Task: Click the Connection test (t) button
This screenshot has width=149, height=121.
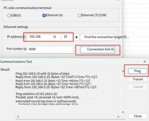Action: click(x=98, y=50)
